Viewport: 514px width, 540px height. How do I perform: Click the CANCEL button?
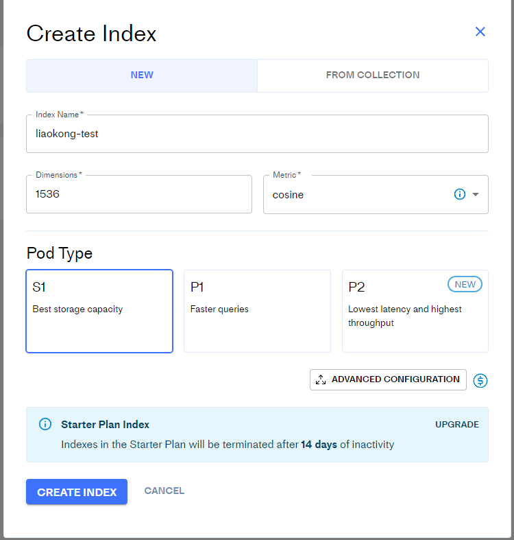point(164,491)
